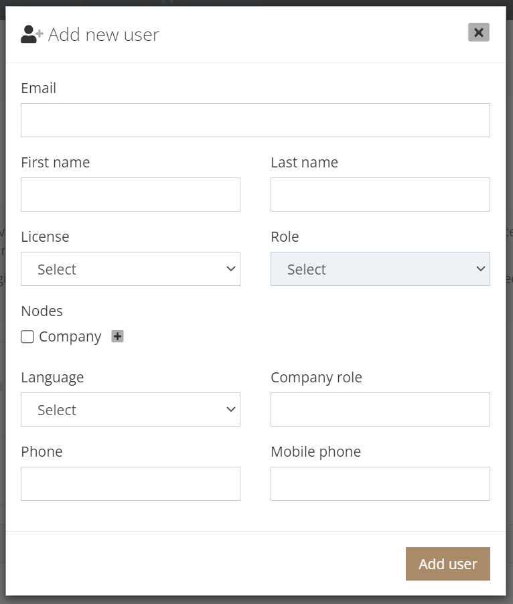Select the Company role text field

[380, 409]
